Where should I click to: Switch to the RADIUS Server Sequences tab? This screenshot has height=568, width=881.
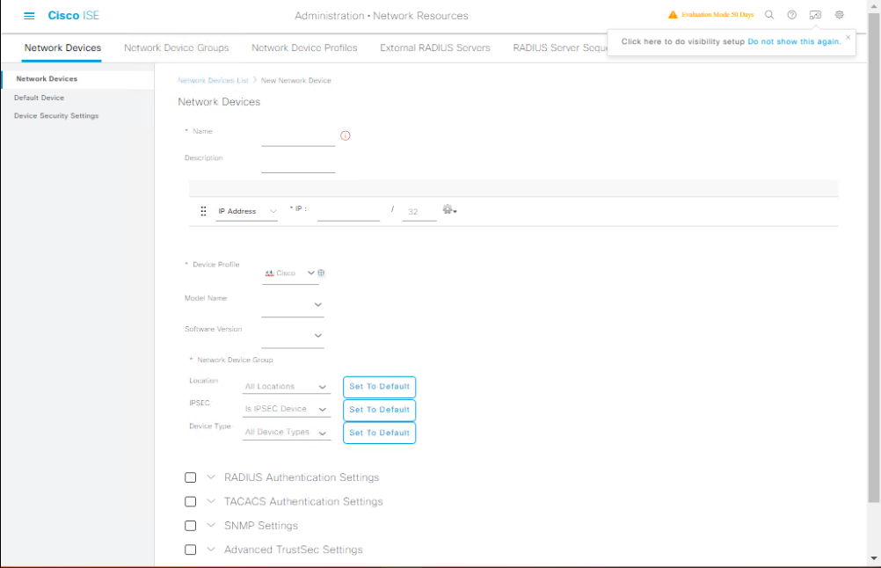(x=559, y=48)
